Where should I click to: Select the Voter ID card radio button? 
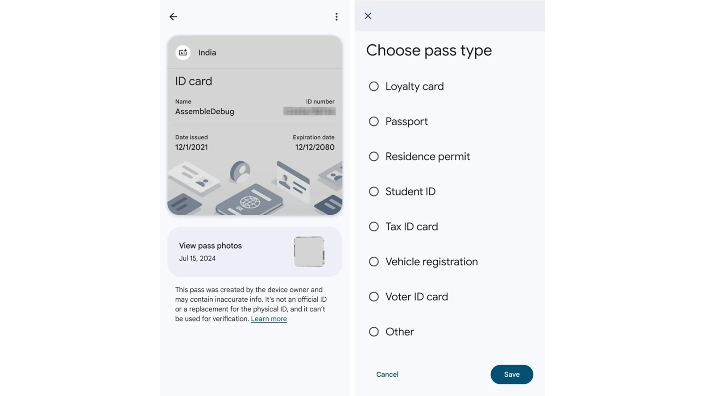(x=373, y=296)
